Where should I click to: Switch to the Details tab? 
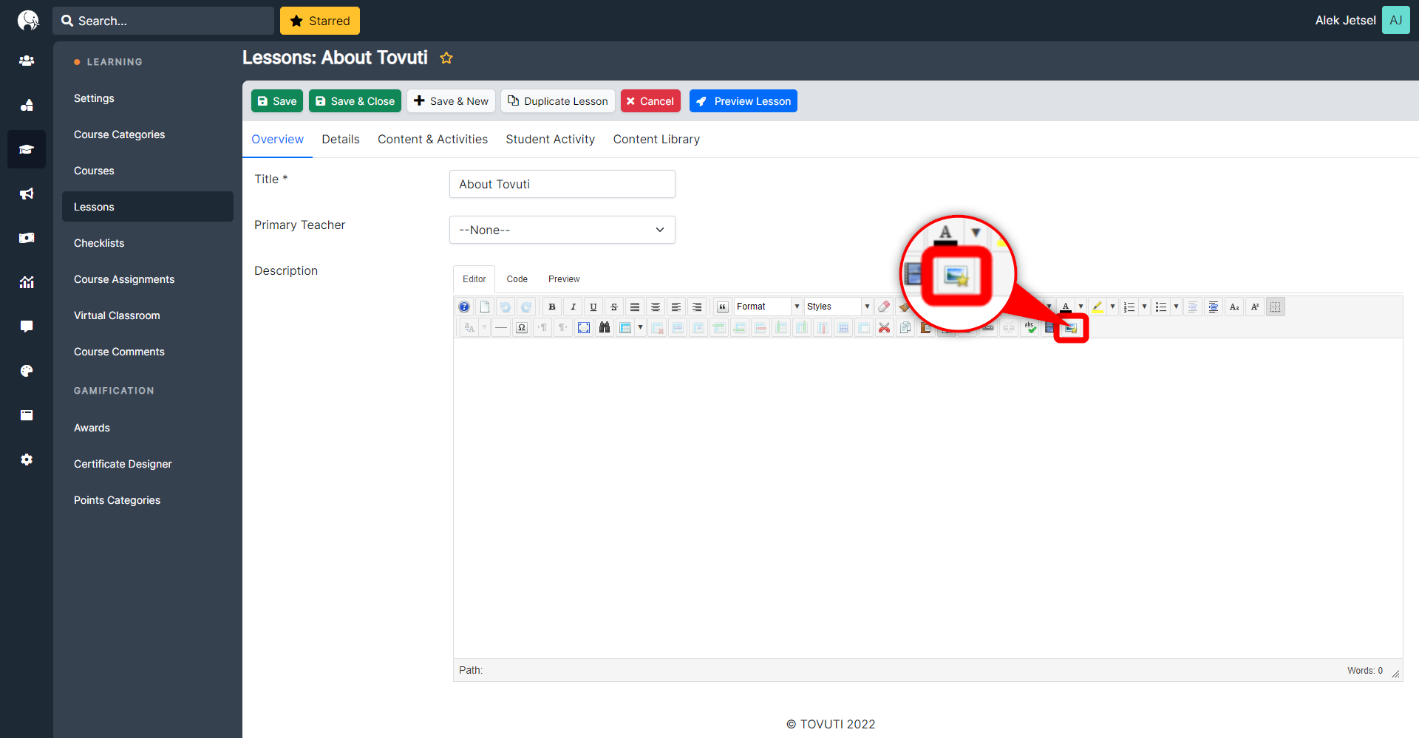pyautogui.click(x=341, y=139)
